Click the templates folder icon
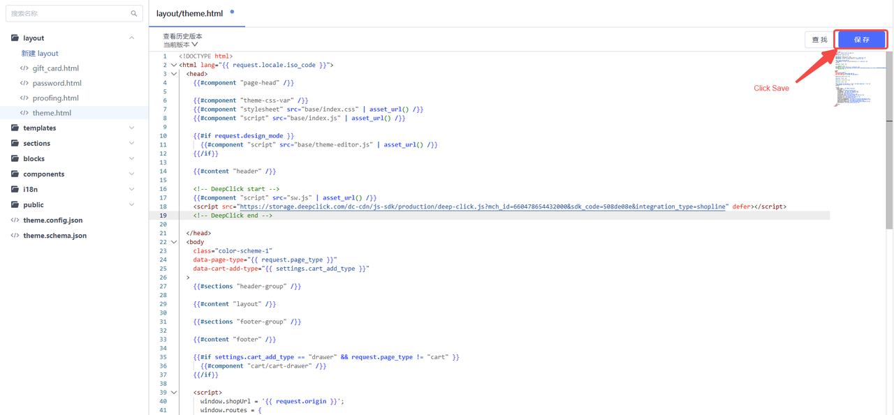 pos(15,128)
